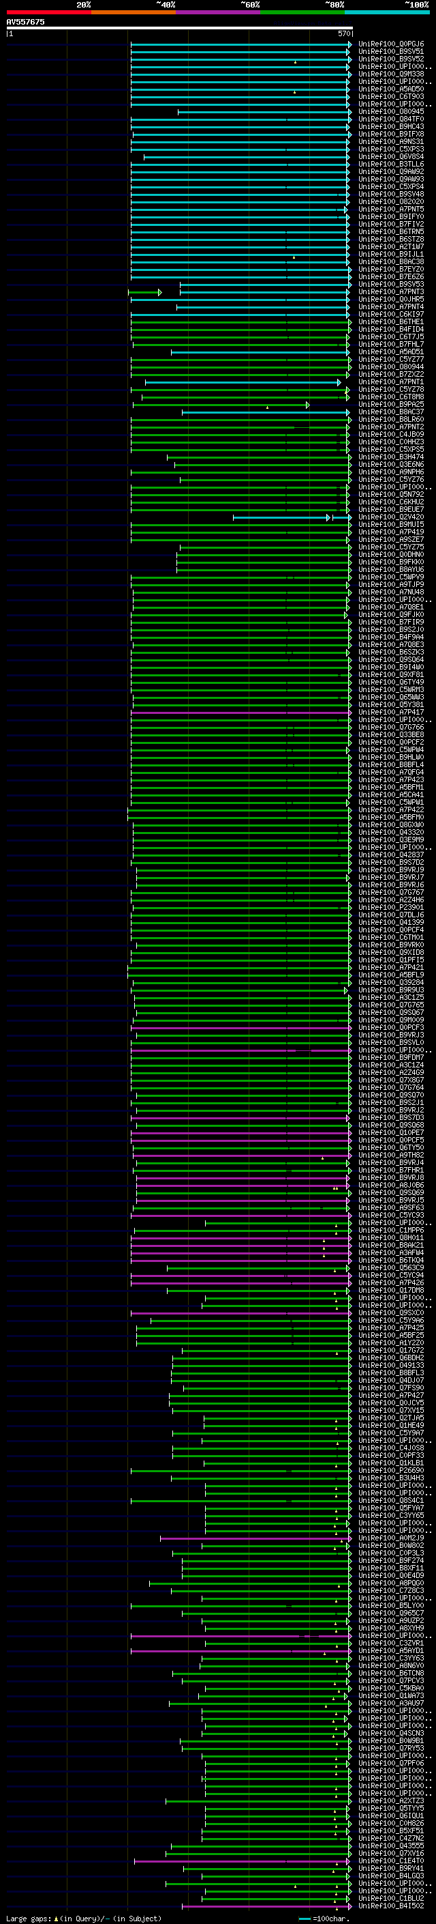Click hit label UniRef100_Q9AW93
The height and width of the screenshot is (1924, 436).
point(391,180)
